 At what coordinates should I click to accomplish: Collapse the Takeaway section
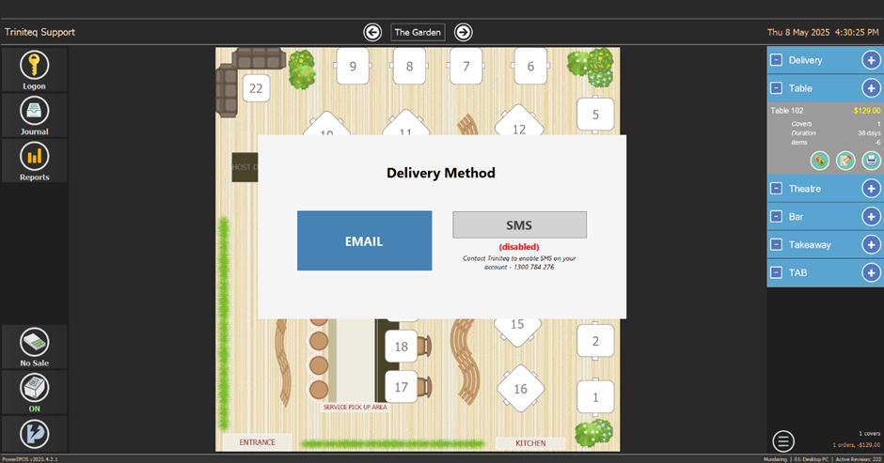[776, 244]
